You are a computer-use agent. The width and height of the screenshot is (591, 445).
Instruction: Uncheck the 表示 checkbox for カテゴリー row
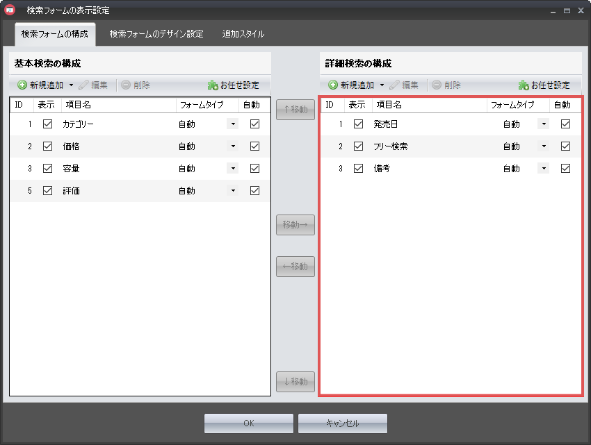[48, 124]
